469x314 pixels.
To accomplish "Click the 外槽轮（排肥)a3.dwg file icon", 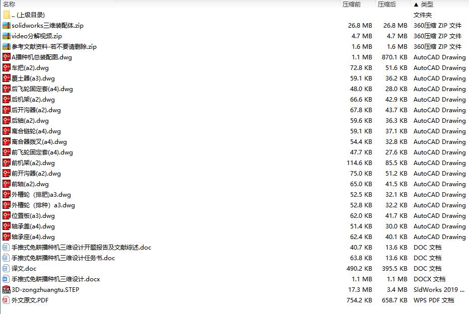I will pyautogui.click(x=7, y=195).
